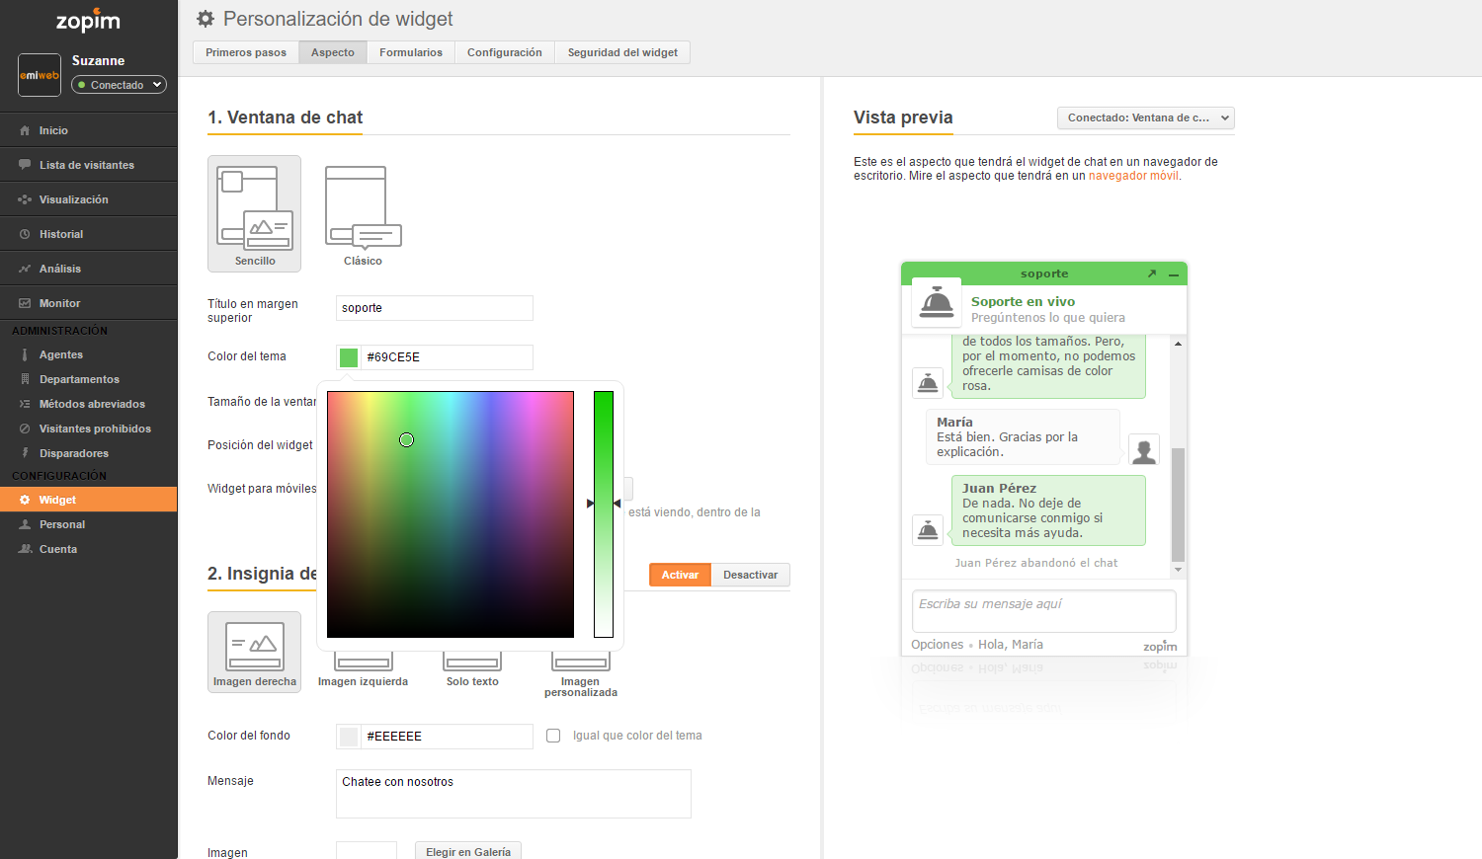Click the Visitantes prohibidos ban icon

click(25, 429)
